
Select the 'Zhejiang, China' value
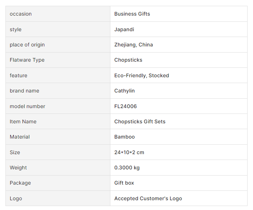click(x=134, y=45)
